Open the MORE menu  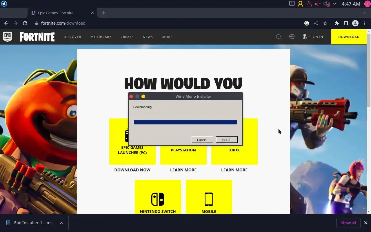click(x=167, y=37)
